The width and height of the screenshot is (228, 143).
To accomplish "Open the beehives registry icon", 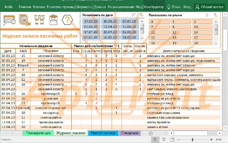I will click(x=40, y=20).
